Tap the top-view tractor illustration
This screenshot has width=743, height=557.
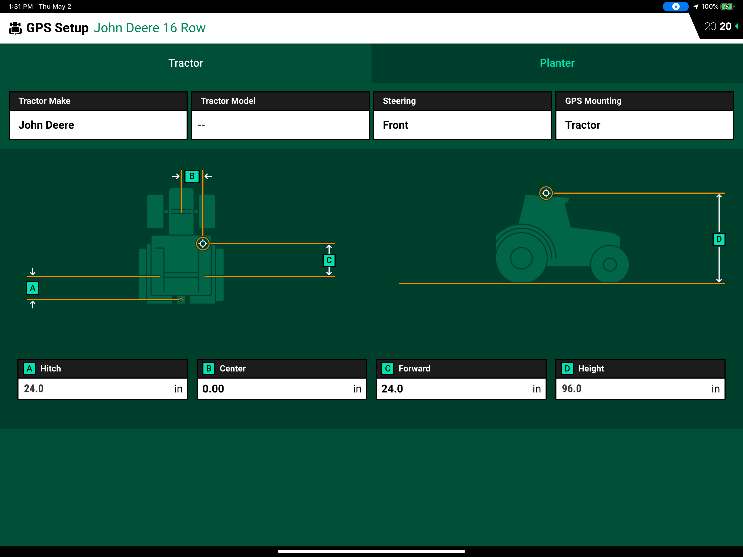click(181, 246)
